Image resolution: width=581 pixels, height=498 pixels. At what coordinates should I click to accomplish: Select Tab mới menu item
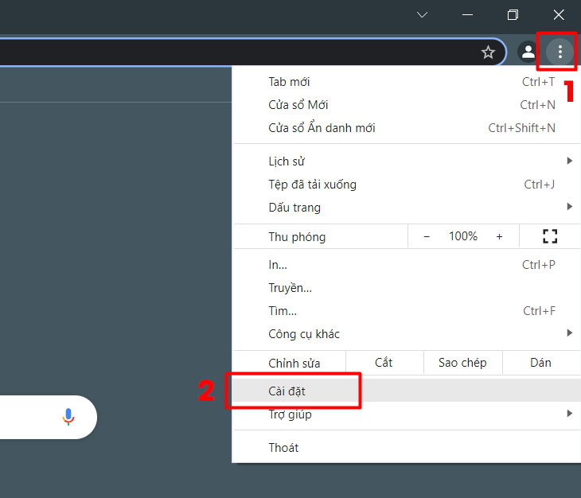click(290, 82)
